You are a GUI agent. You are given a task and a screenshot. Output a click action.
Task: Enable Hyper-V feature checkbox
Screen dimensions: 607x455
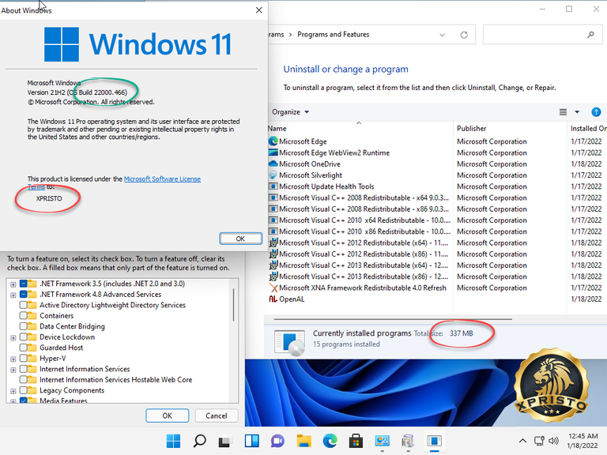click(23, 358)
